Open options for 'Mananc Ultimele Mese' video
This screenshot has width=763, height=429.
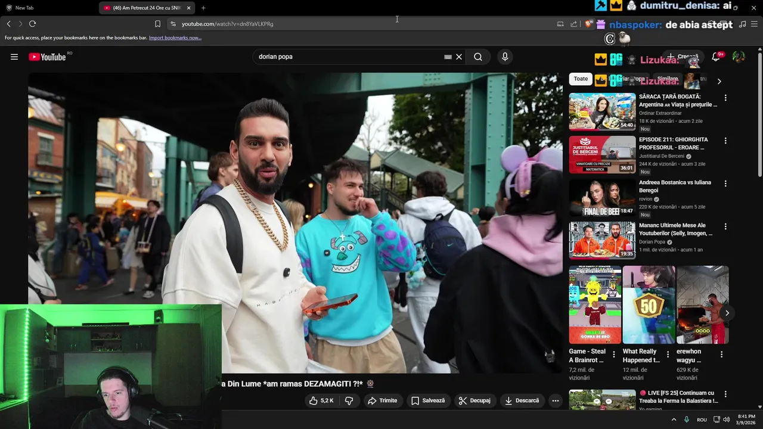[725, 226]
